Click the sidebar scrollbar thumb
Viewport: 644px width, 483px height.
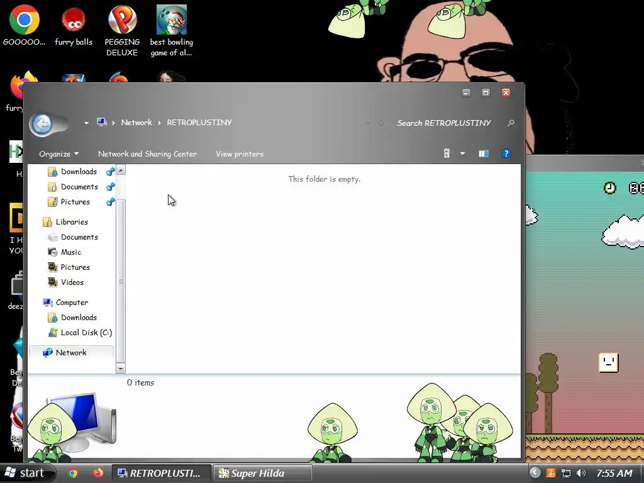pyautogui.click(x=121, y=281)
